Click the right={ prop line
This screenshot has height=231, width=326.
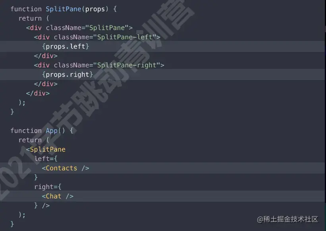click(48, 187)
